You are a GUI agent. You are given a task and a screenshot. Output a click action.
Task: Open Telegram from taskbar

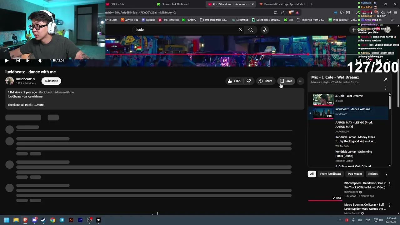coord(62,220)
